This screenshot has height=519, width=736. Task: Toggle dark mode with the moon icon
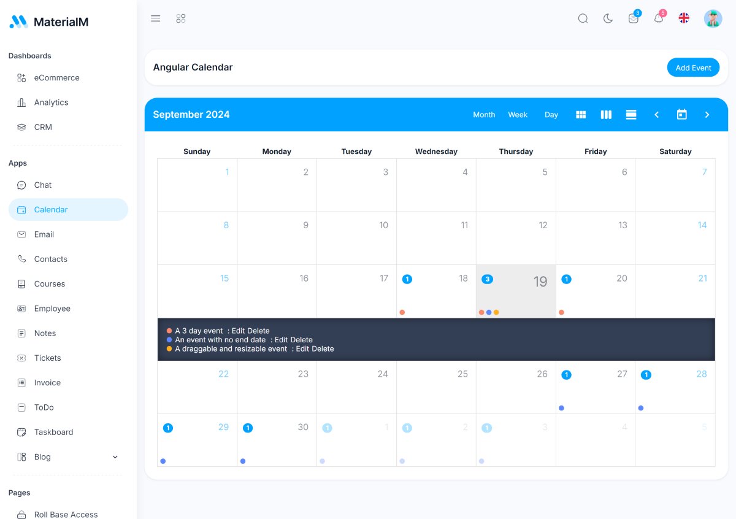click(608, 18)
